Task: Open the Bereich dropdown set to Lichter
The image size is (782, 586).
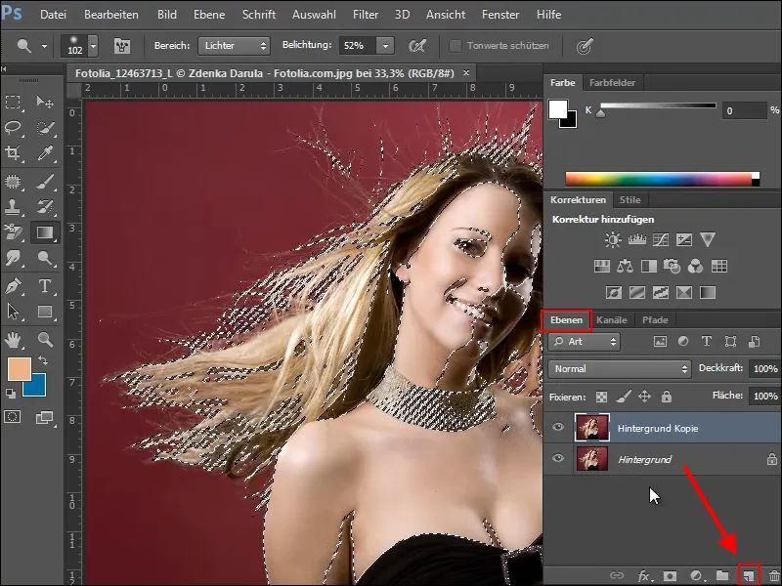Action: (234, 46)
